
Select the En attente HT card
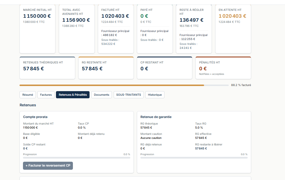point(233,29)
